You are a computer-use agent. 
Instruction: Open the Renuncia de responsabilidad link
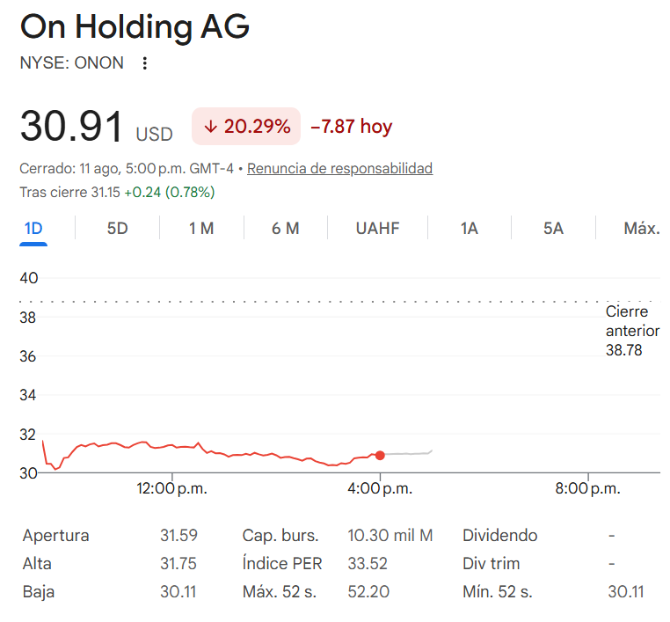pyautogui.click(x=339, y=168)
